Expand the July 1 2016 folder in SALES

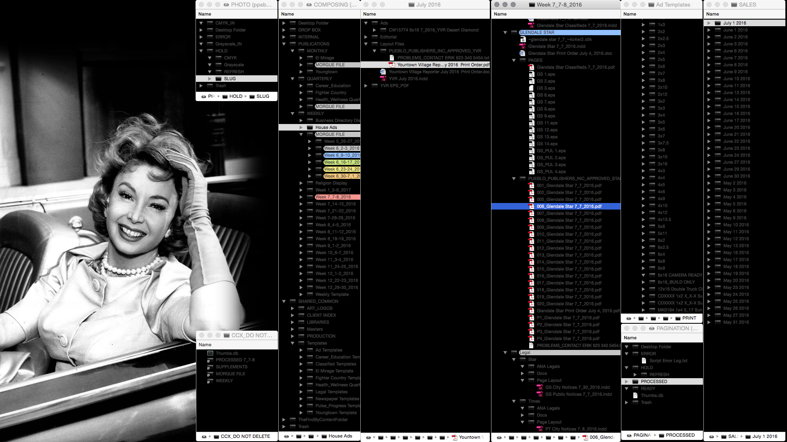709,23
